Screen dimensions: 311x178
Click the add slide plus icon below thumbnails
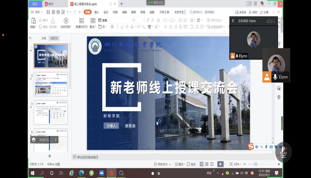pyautogui.click(x=50, y=156)
